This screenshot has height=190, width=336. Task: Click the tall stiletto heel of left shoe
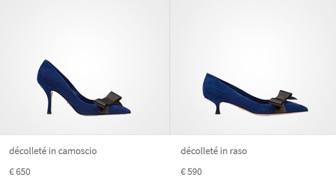click(50, 102)
